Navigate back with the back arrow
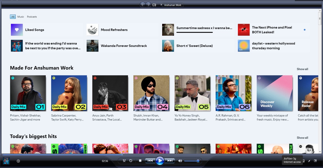 142,5
